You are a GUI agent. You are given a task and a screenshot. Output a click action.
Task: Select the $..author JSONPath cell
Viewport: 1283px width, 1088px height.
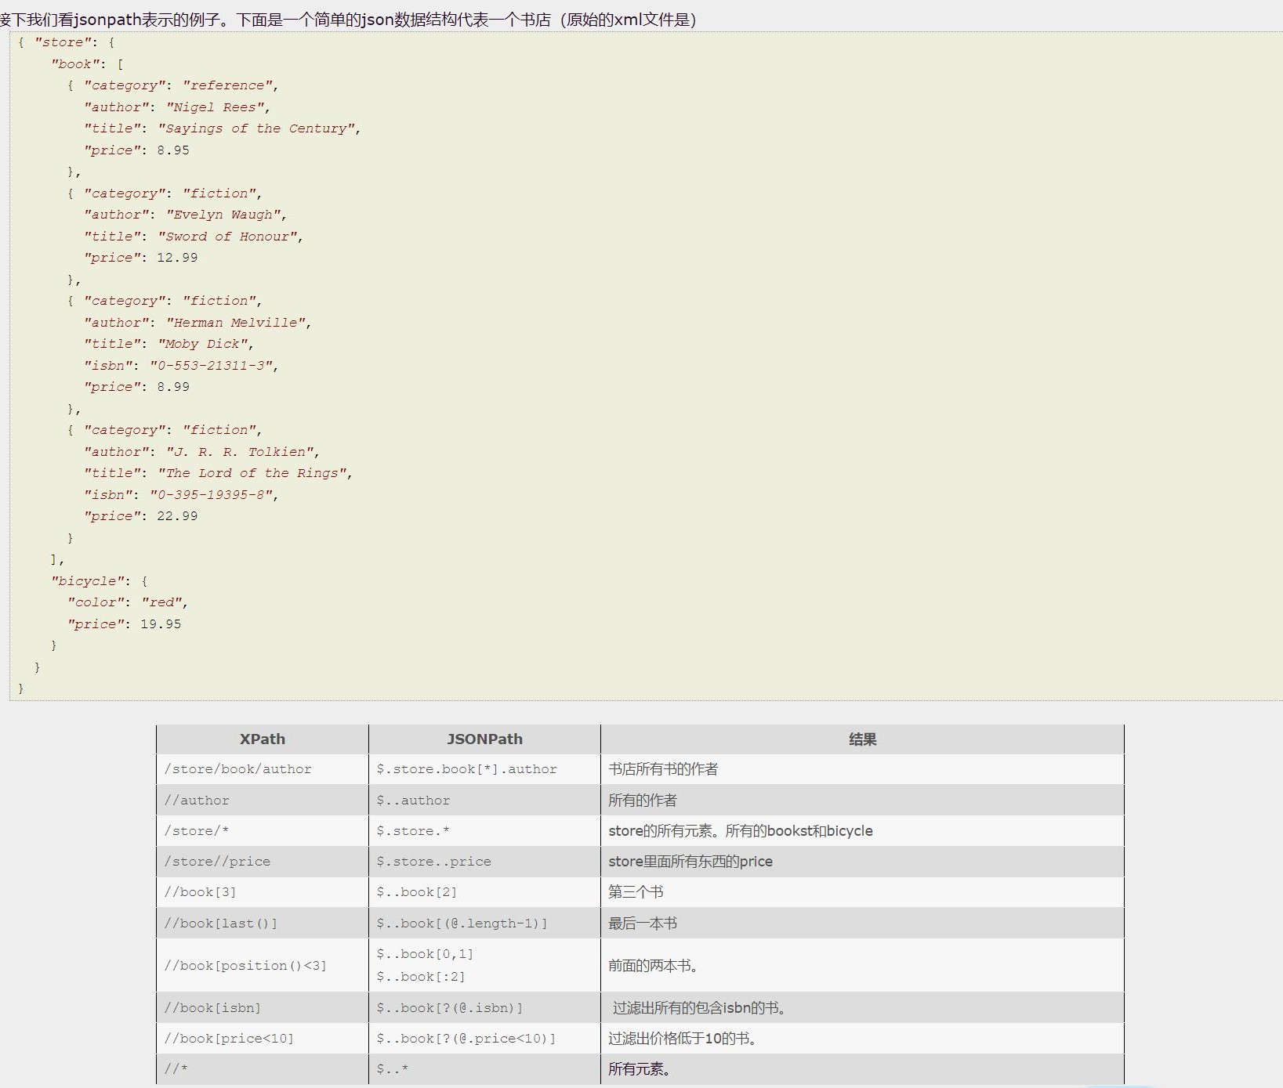click(x=484, y=801)
